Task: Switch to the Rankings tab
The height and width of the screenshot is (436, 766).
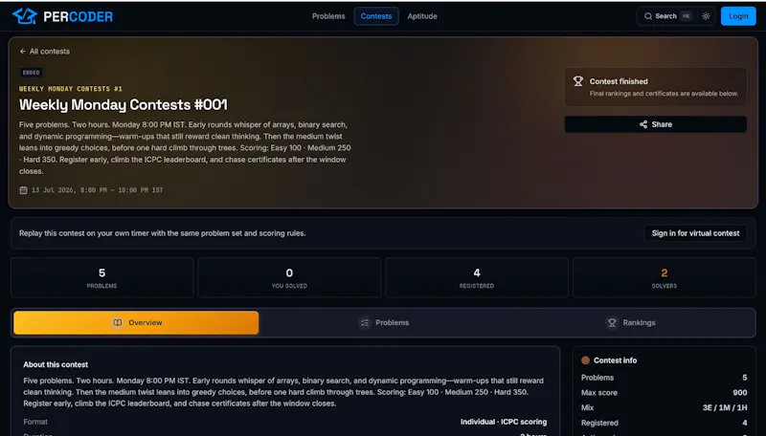Action: click(631, 323)
